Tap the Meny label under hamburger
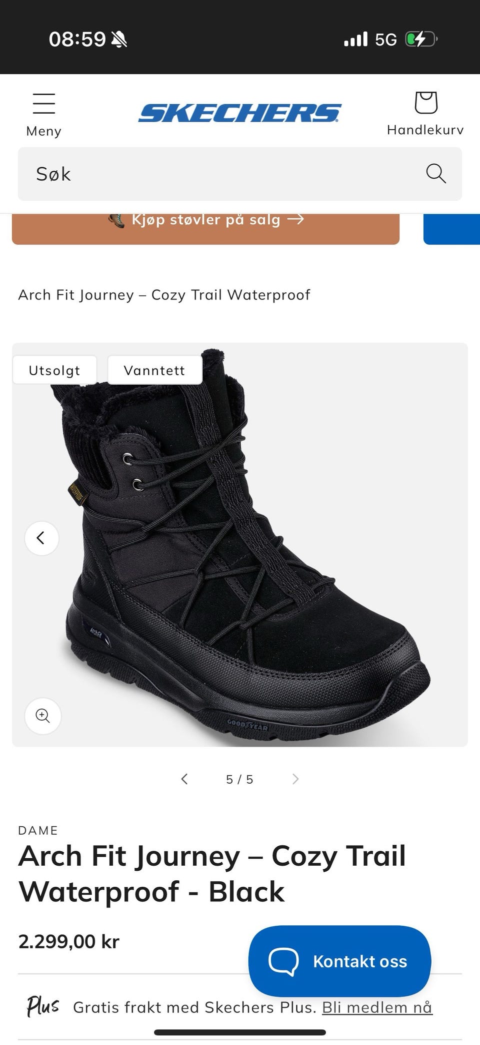Screen dimensions: 480x1045 click(x=44, y=131)
